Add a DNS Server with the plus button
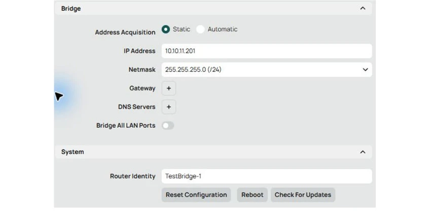The width and height of the screenshot is (431, 211). pyautogui.click(x=169, y=107)
